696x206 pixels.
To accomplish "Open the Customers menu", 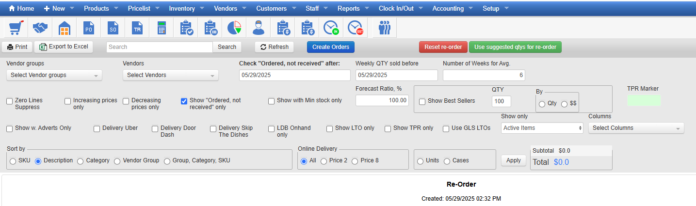I will [275, 8].
